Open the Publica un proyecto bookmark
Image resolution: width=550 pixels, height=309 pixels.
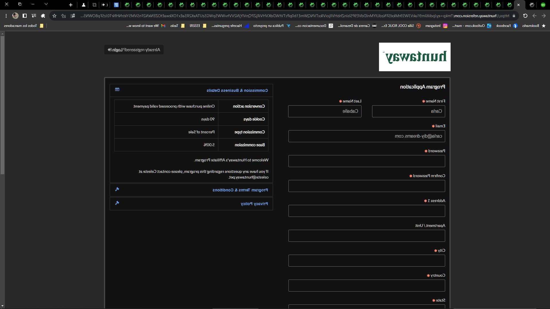click(x=272, y=26)
